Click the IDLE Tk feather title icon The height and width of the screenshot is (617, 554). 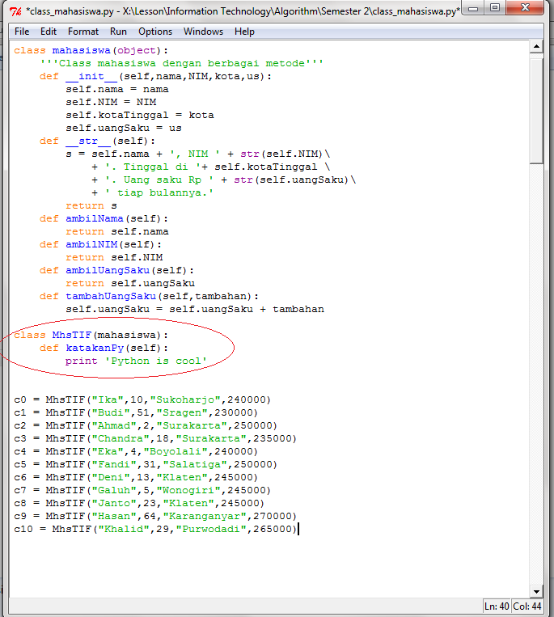[x=15, y=11]
